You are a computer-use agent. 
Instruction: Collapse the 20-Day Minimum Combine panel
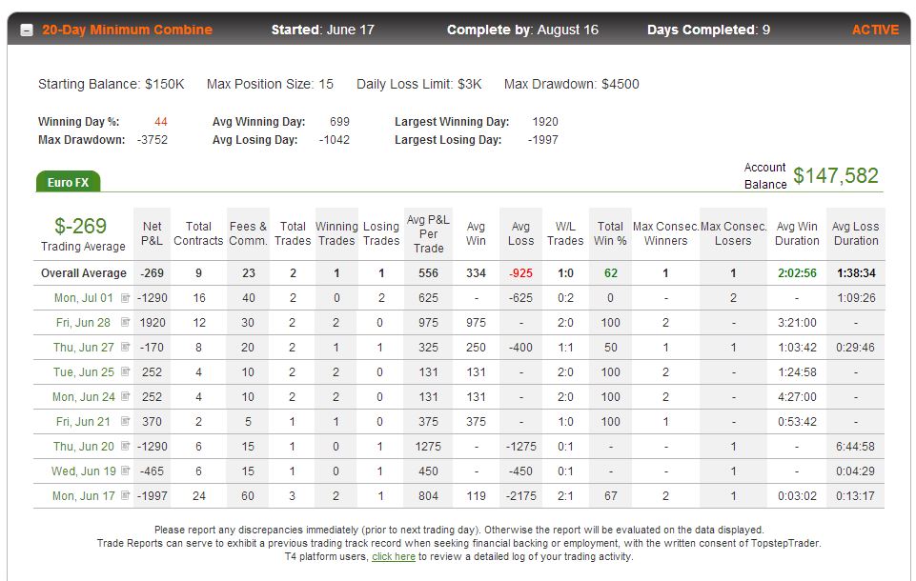click(x=27, y=30)
